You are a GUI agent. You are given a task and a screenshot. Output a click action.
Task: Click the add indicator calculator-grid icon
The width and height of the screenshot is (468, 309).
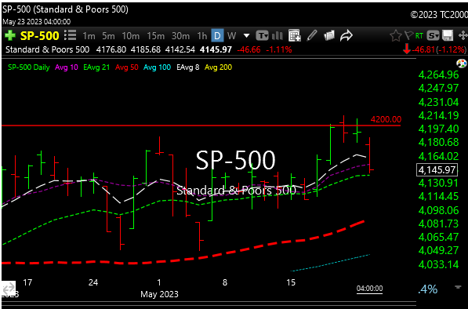click(295, 35)
